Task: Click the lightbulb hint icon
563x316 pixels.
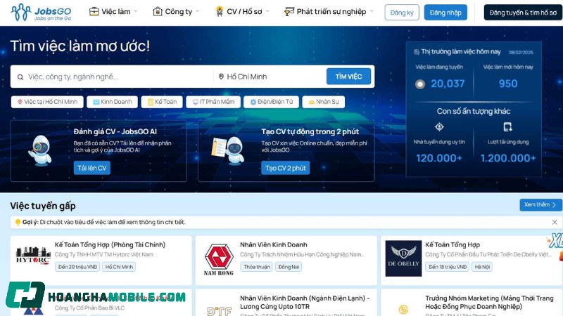Action: 18,222
